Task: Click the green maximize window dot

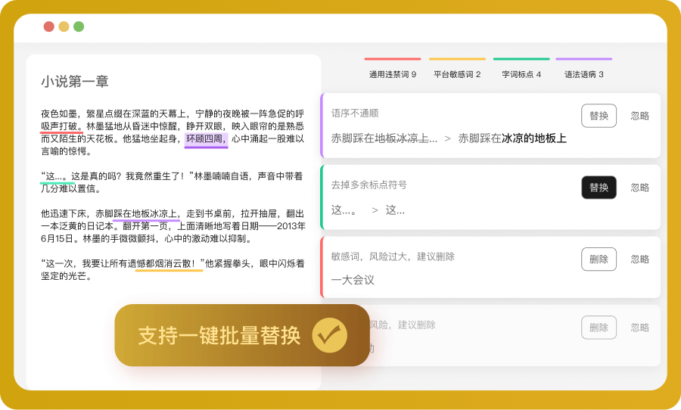Action: [x=79, y=26]
